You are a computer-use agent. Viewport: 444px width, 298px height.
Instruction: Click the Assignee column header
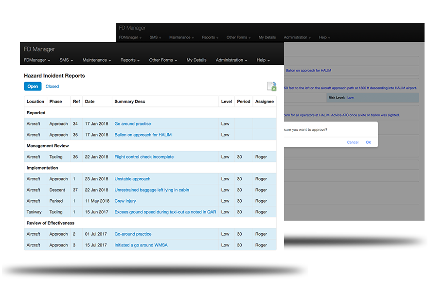[x=265, y=101]
